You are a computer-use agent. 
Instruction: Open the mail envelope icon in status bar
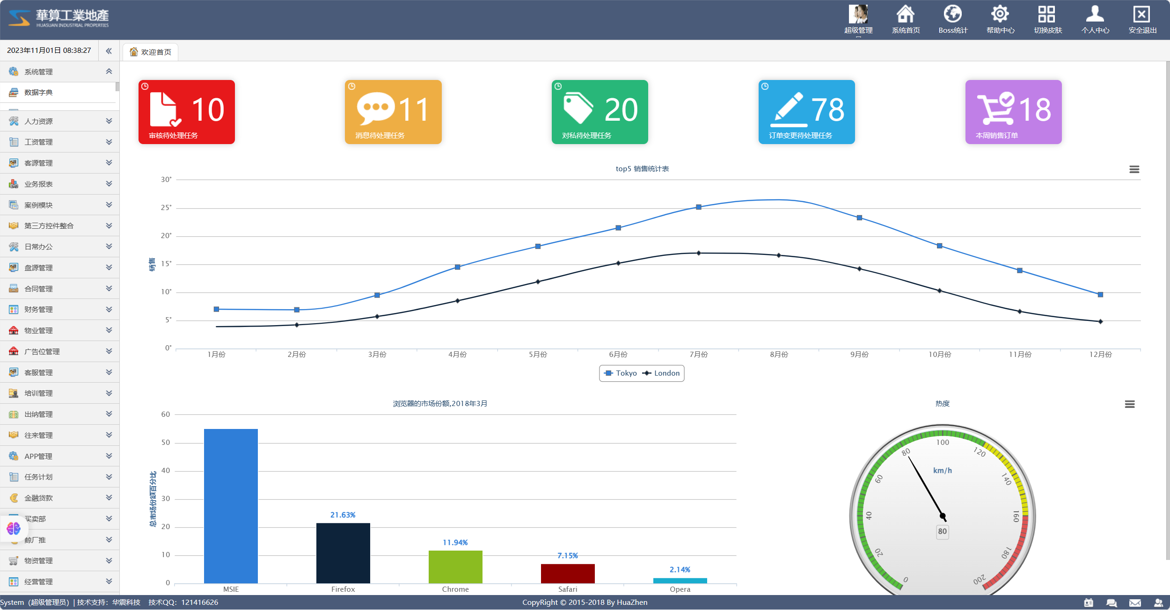1135,603
